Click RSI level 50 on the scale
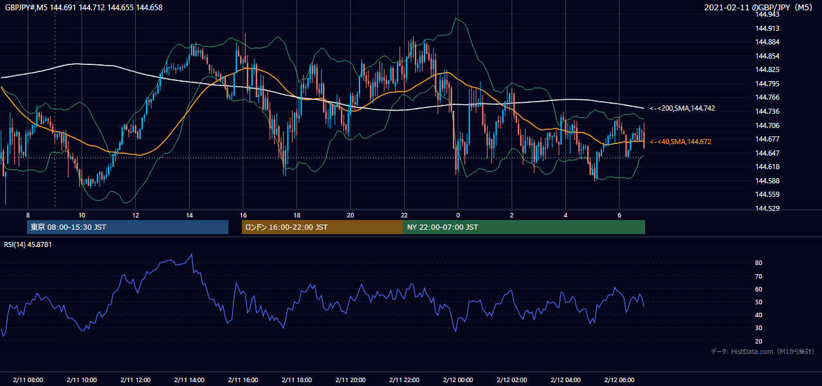This screenshot has width=822, height=386. click(759, 302)
